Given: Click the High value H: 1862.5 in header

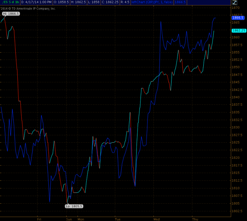Looking at the screenshot, I should click(x=78, y=2).
